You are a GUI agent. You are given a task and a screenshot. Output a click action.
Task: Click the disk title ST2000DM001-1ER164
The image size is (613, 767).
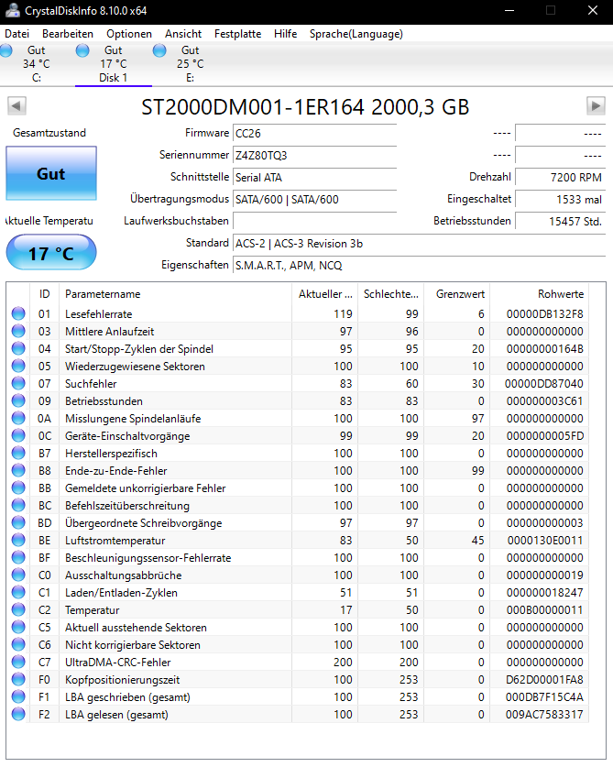click(305, 107)
